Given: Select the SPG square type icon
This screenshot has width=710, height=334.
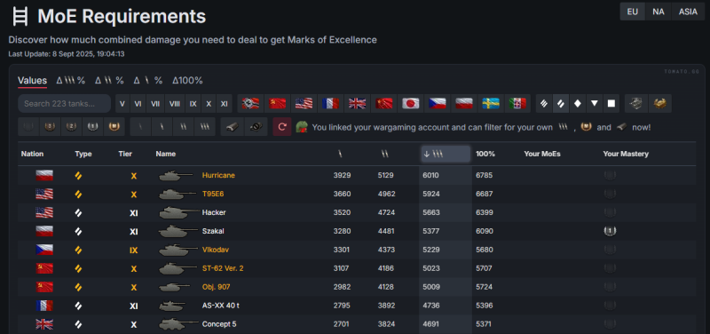Looking at the screenshot, I should [611, 103].
